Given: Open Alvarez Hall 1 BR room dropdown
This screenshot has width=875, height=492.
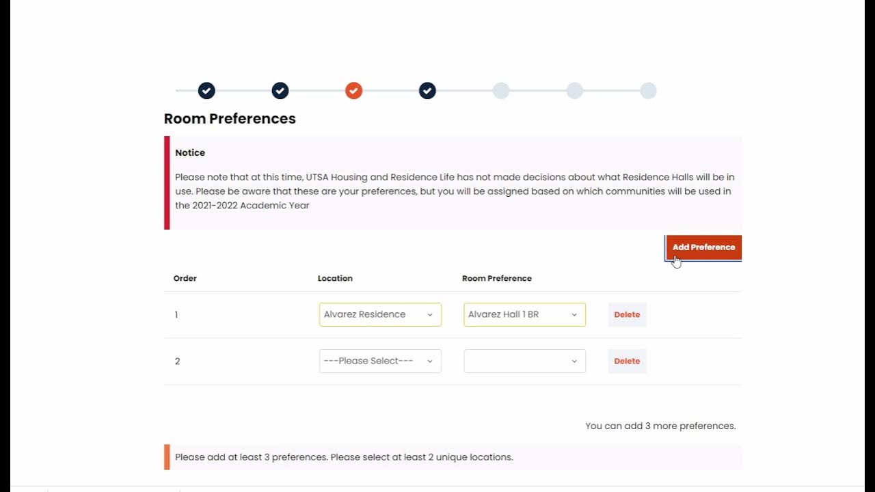Looking at the screenshot, I should (x=524, y=314).
